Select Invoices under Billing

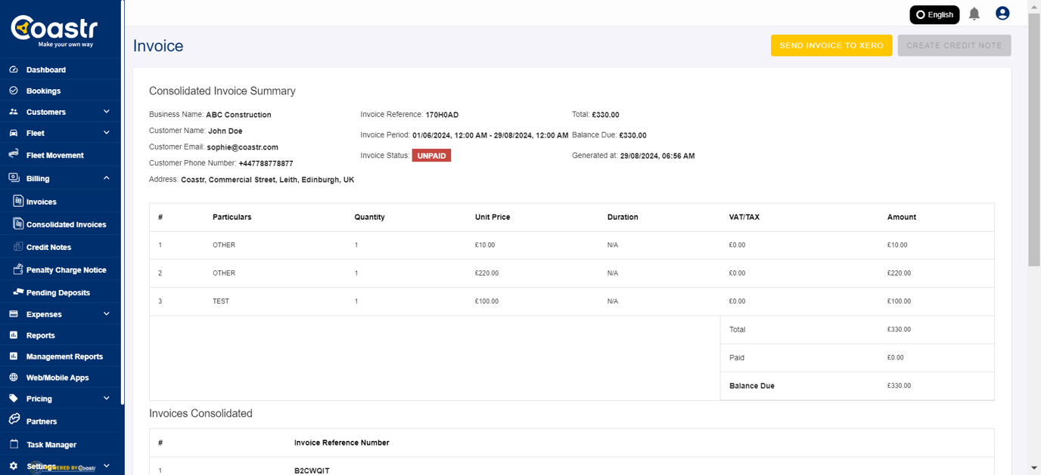tap(40, 201)
